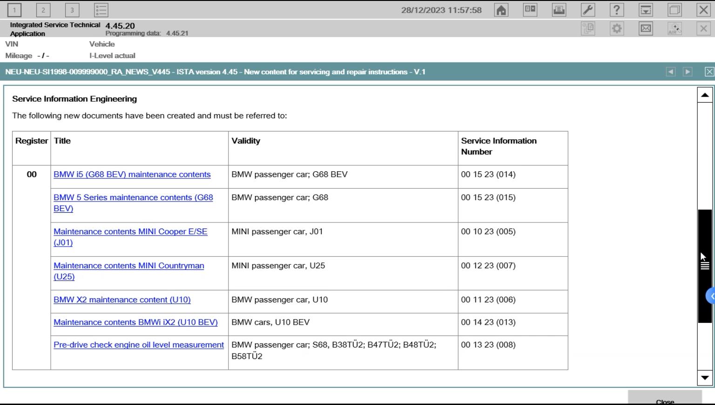
Task: Click the scrollbar up arrow
Action: tap(705, 95)
